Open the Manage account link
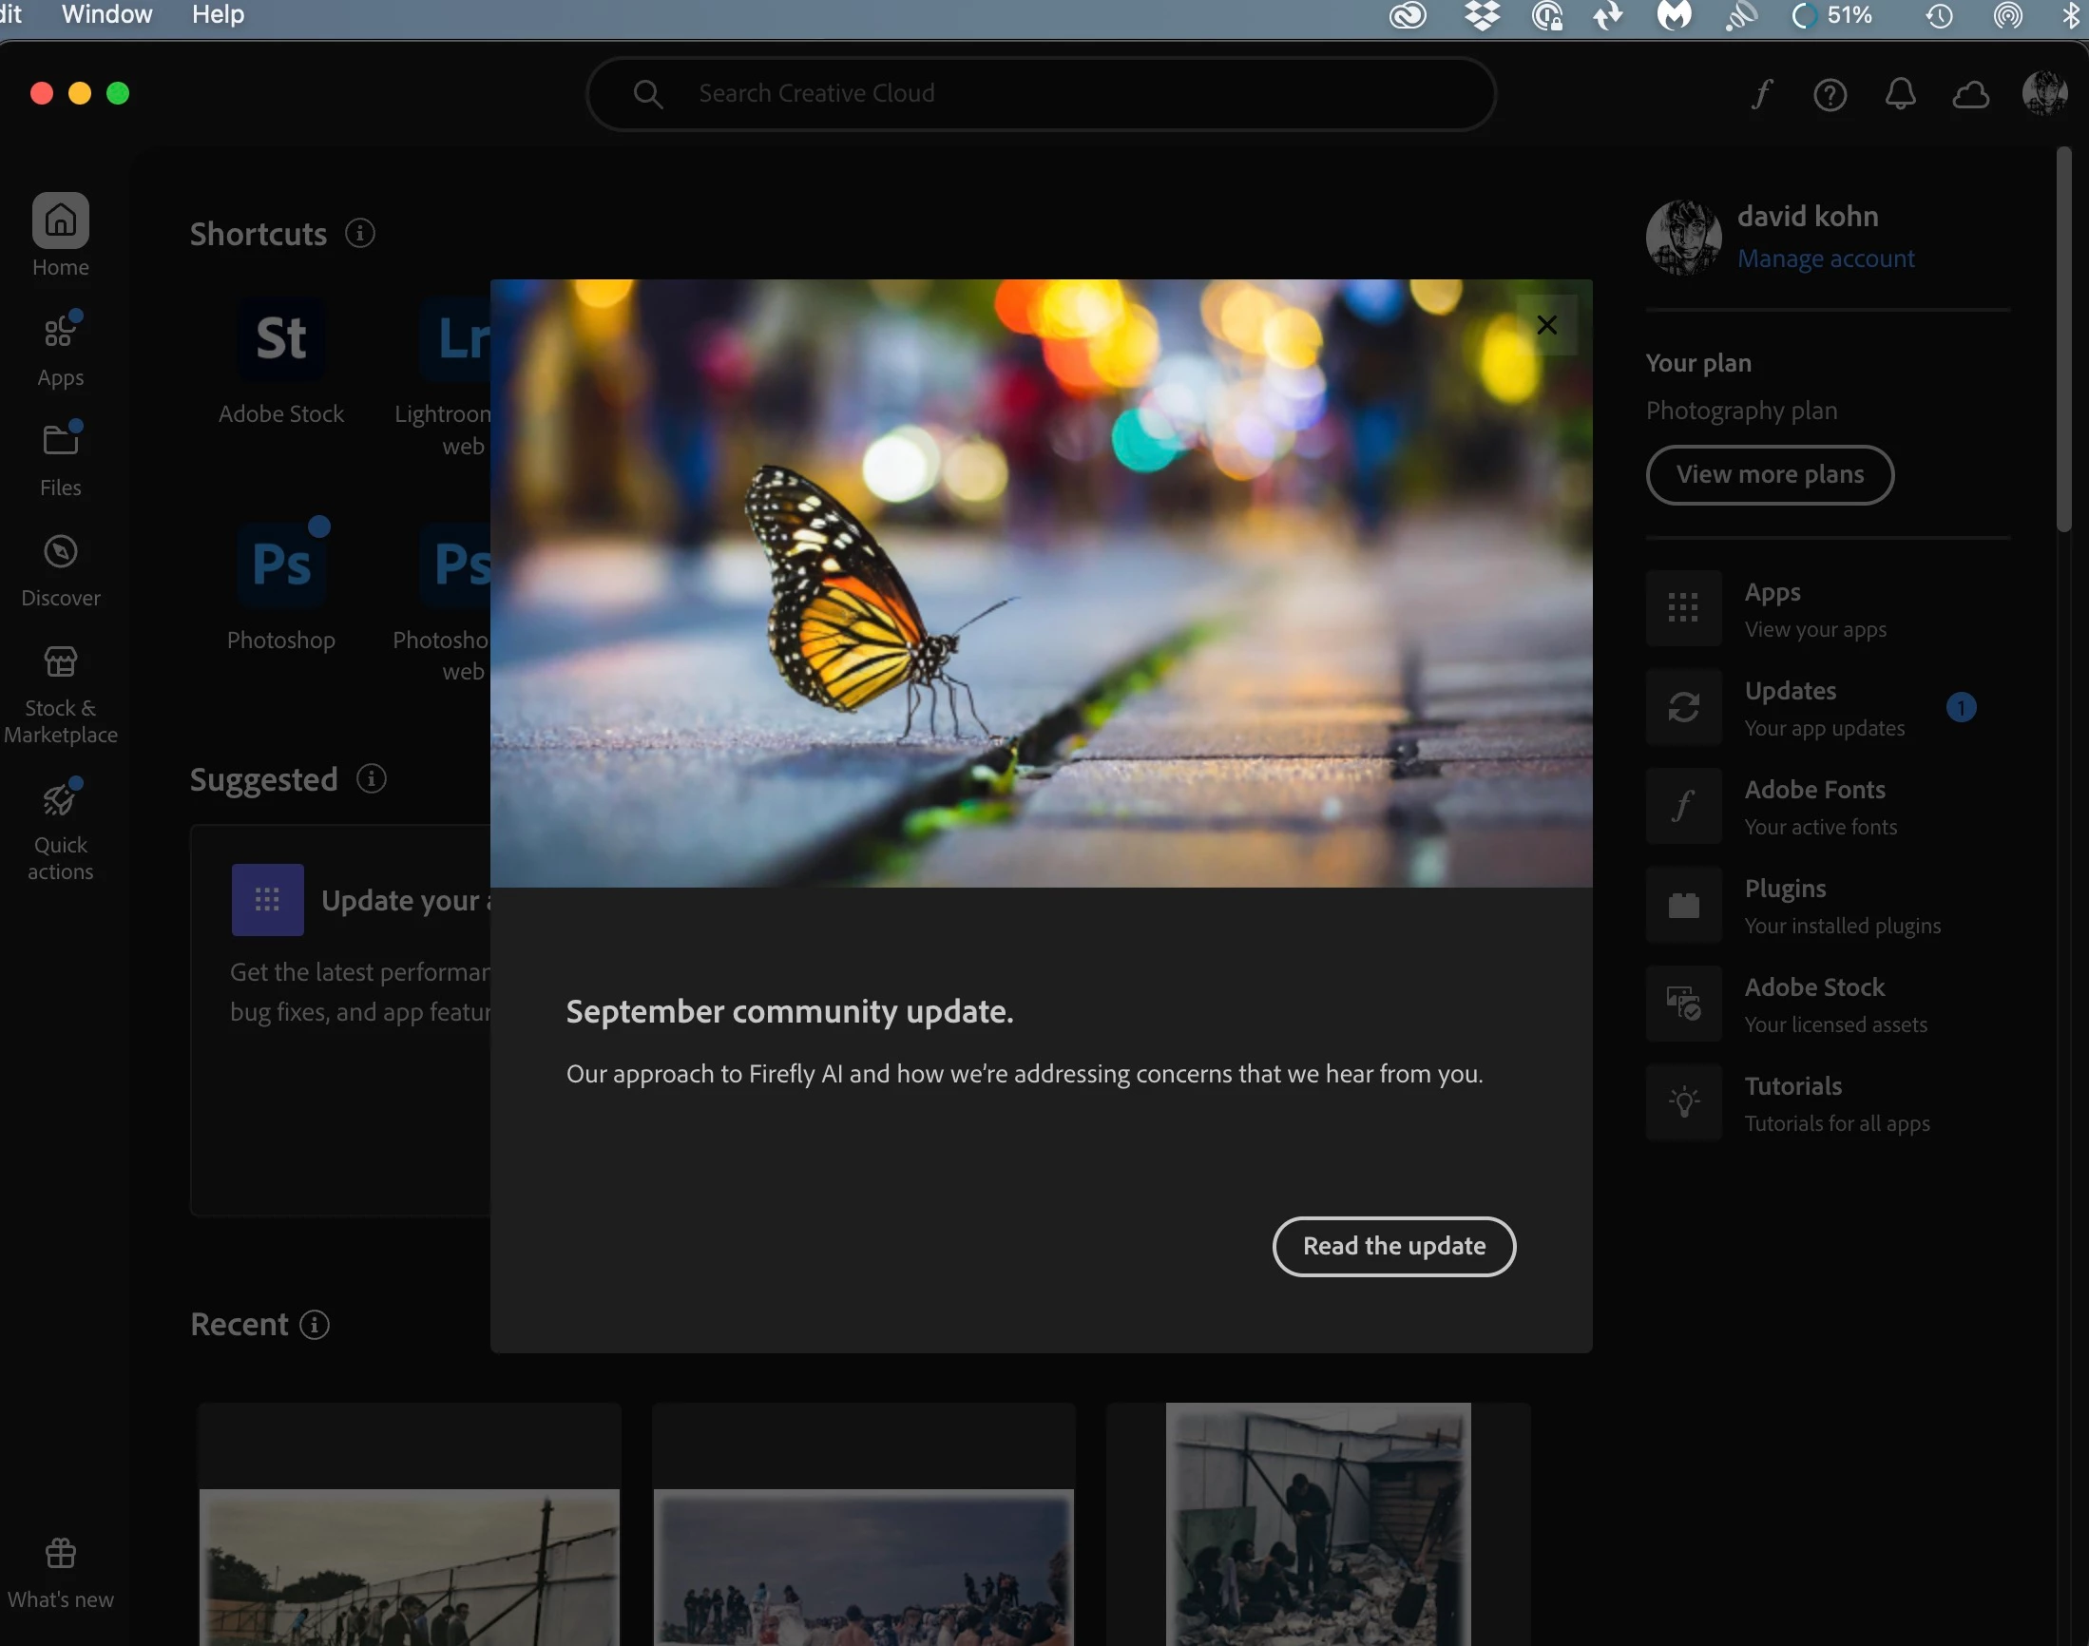The height and width of the screenshot is (1646, 2089). (1825, 259)
